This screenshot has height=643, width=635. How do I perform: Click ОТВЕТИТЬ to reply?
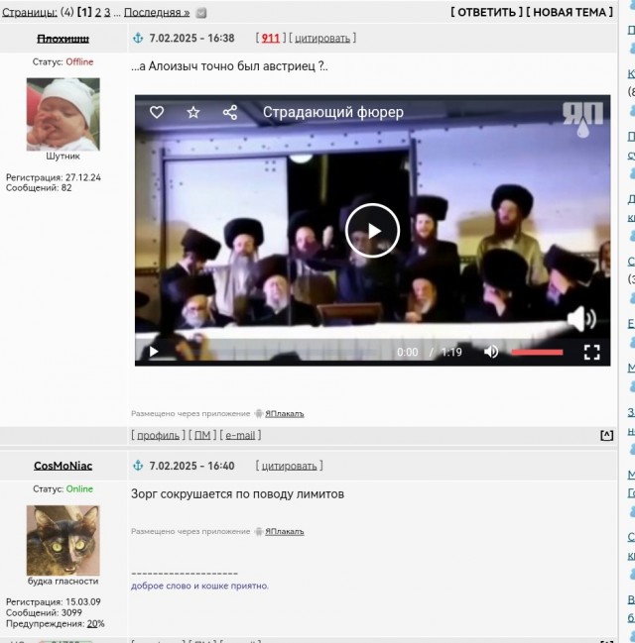(x=487, y=12)
